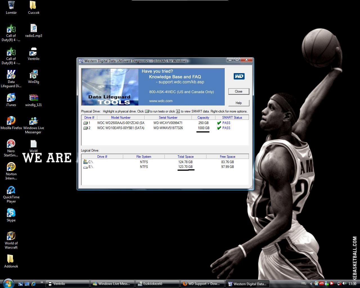360x288 pixels.
Task: Click Serial Number column header
Action: 168,118
